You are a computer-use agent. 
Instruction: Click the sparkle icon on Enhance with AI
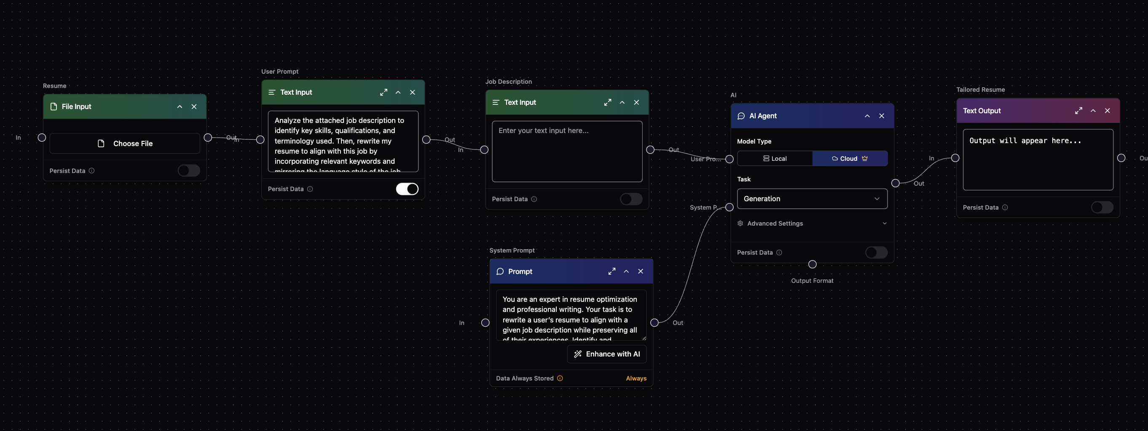coord(577,354)
